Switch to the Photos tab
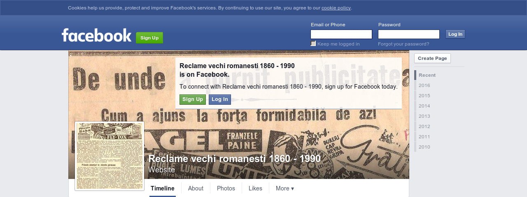The image size is (527, 197). (x=226, y=188)
